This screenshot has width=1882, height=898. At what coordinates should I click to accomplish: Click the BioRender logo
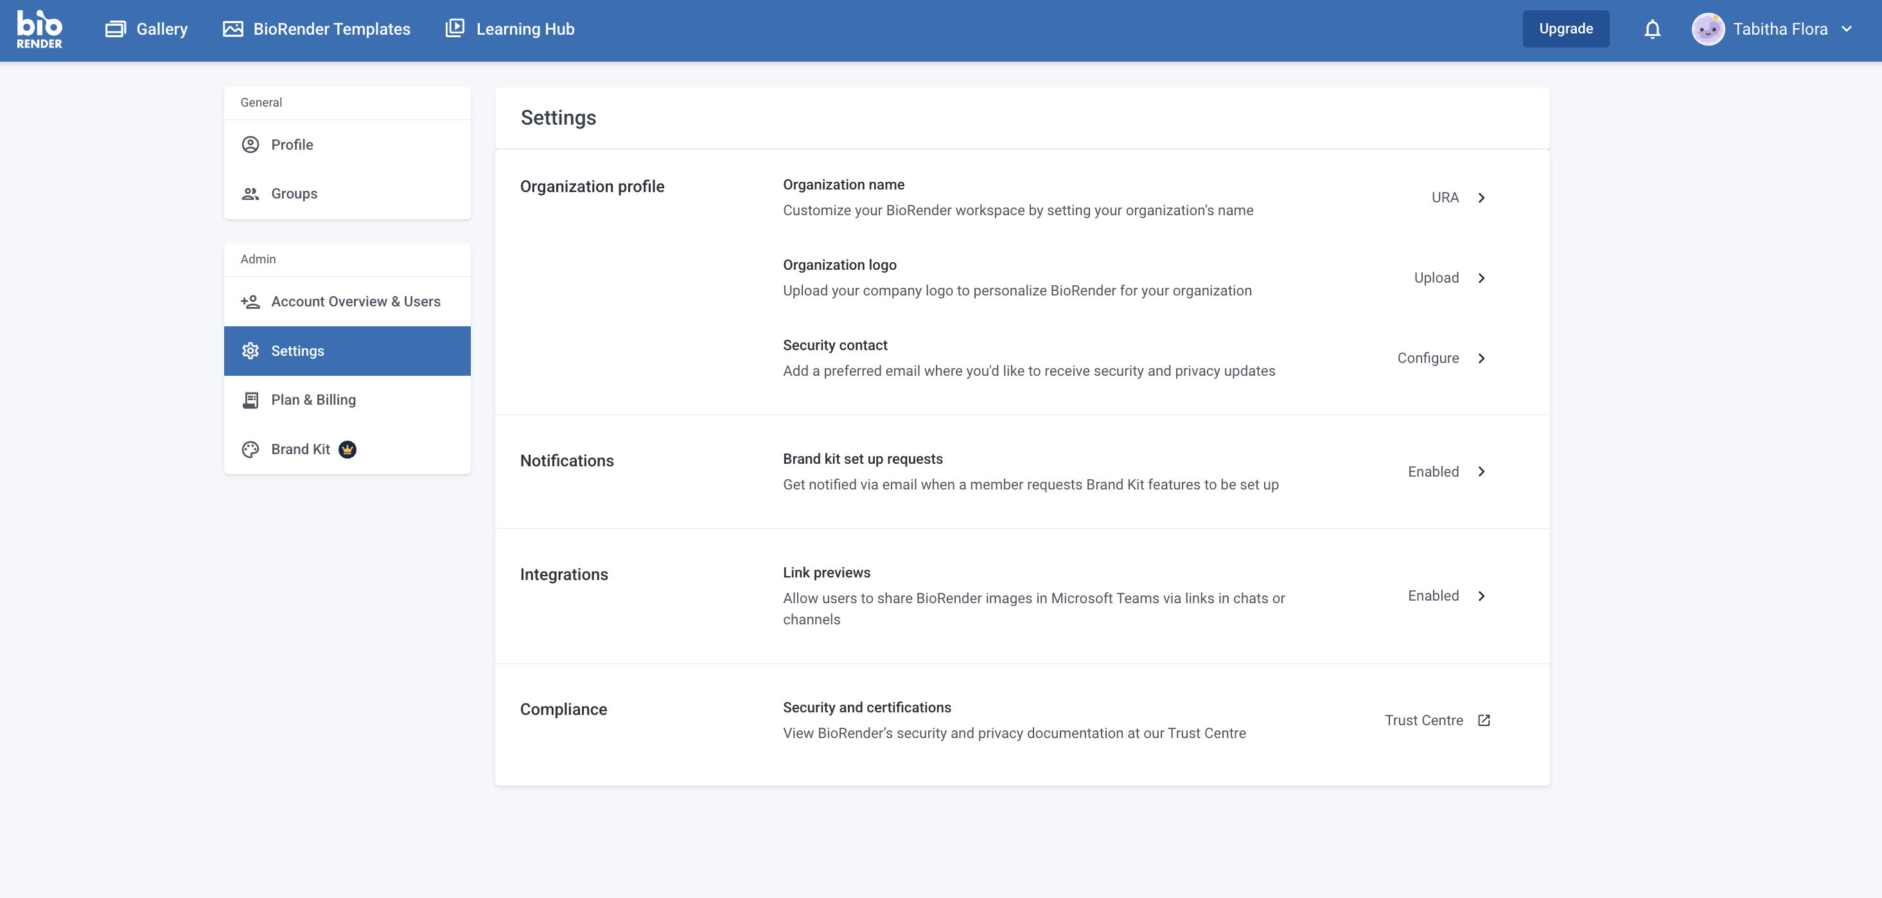tap(39, 30)
